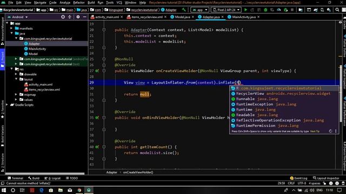This screenshot has height=194, width=346.
Task: Open the Terminal tool window
Action: (x=15, y=178)
